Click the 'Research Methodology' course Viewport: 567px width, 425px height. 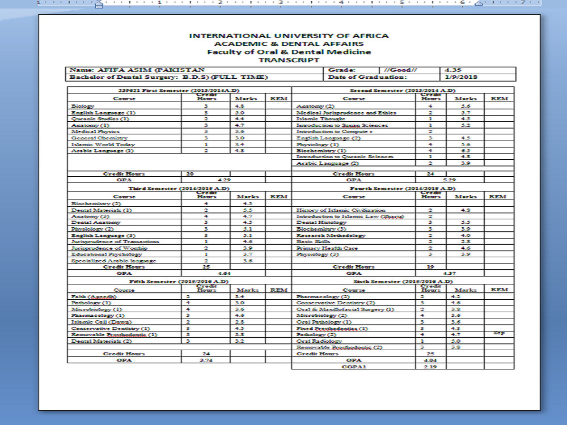[x=331, y=236]
